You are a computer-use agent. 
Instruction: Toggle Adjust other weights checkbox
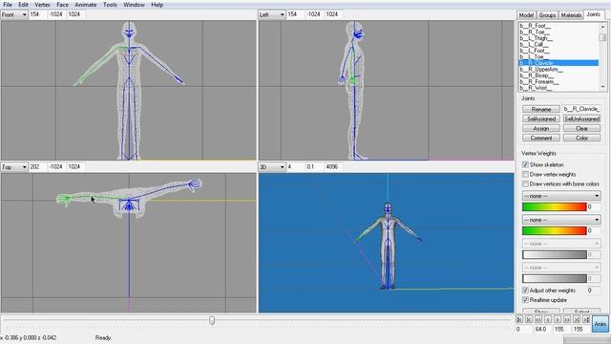pyautogui.click(x=525, y=290)
